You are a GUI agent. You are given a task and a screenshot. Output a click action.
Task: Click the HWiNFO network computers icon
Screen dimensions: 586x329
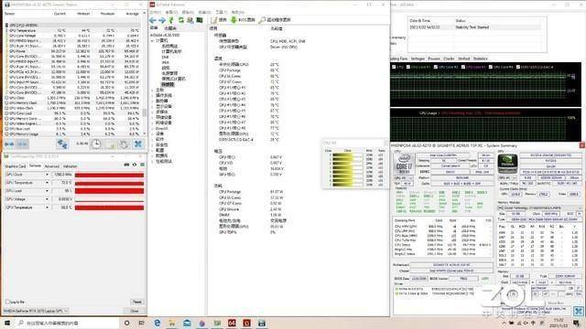62,144
